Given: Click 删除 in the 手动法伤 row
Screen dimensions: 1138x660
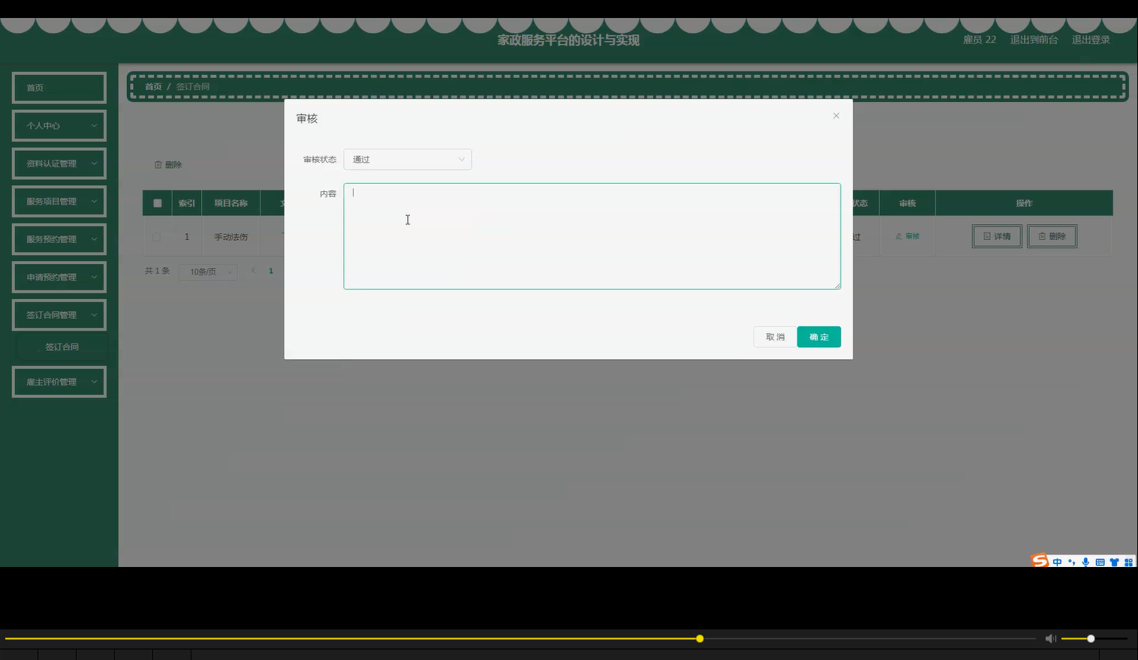Looking at the screenshot, I should coord(1052,236).
